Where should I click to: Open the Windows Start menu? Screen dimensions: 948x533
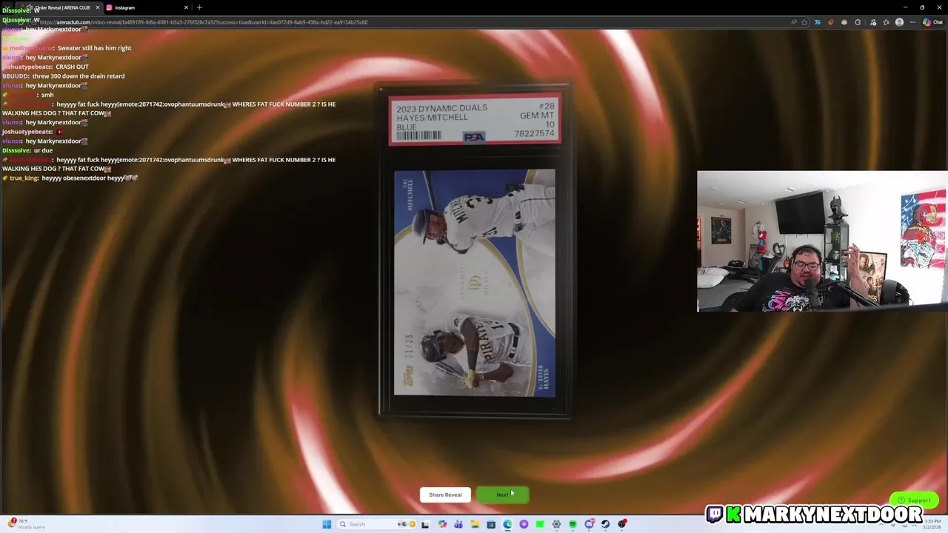click(x=327, y=524)
